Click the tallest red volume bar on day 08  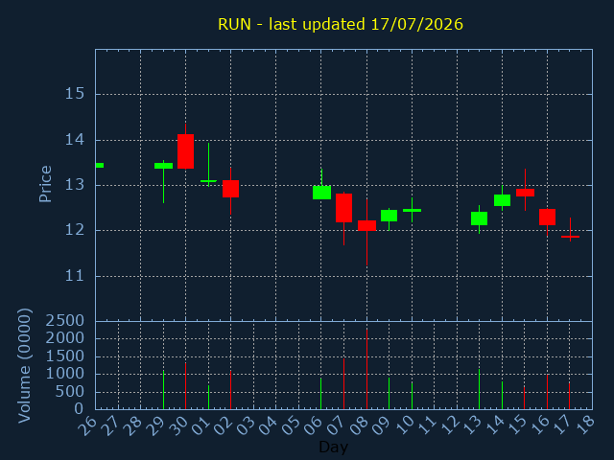366,369
